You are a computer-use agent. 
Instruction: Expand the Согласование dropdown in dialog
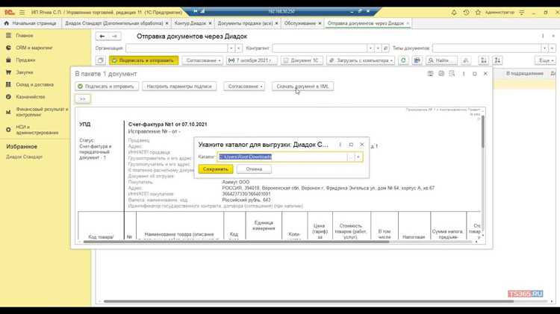(245, 87)
